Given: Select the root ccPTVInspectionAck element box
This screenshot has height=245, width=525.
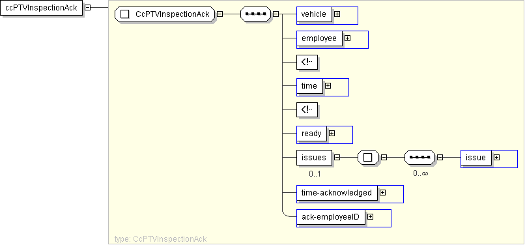Looking at the screenshot, I should pyautogui.click(x=42, y=8).
